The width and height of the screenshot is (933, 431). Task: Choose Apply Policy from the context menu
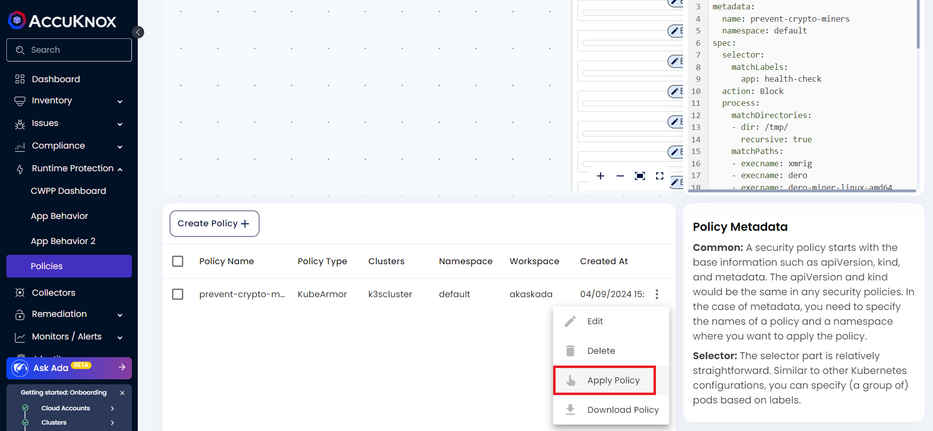point(605,380)
